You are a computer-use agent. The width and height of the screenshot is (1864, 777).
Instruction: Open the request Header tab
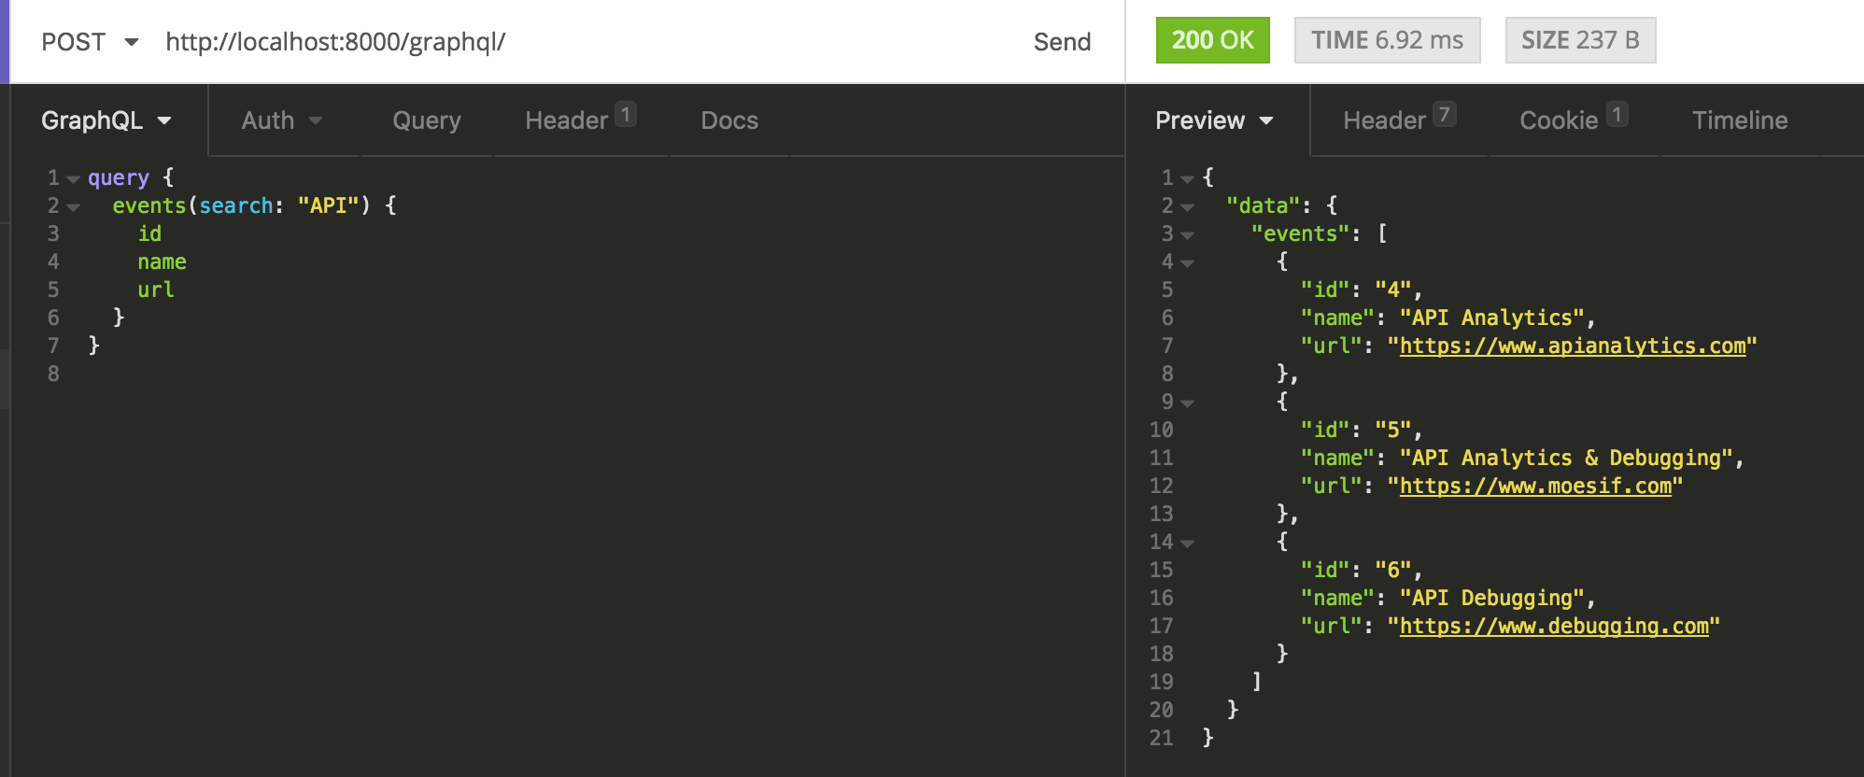tap(565, 120)
